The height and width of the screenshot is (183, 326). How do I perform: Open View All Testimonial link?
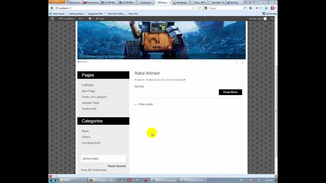point(93,170)
